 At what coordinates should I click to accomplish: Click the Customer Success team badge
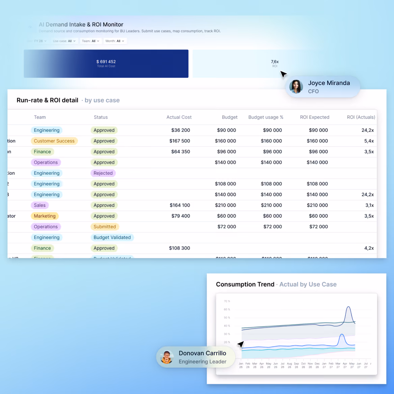54,141
